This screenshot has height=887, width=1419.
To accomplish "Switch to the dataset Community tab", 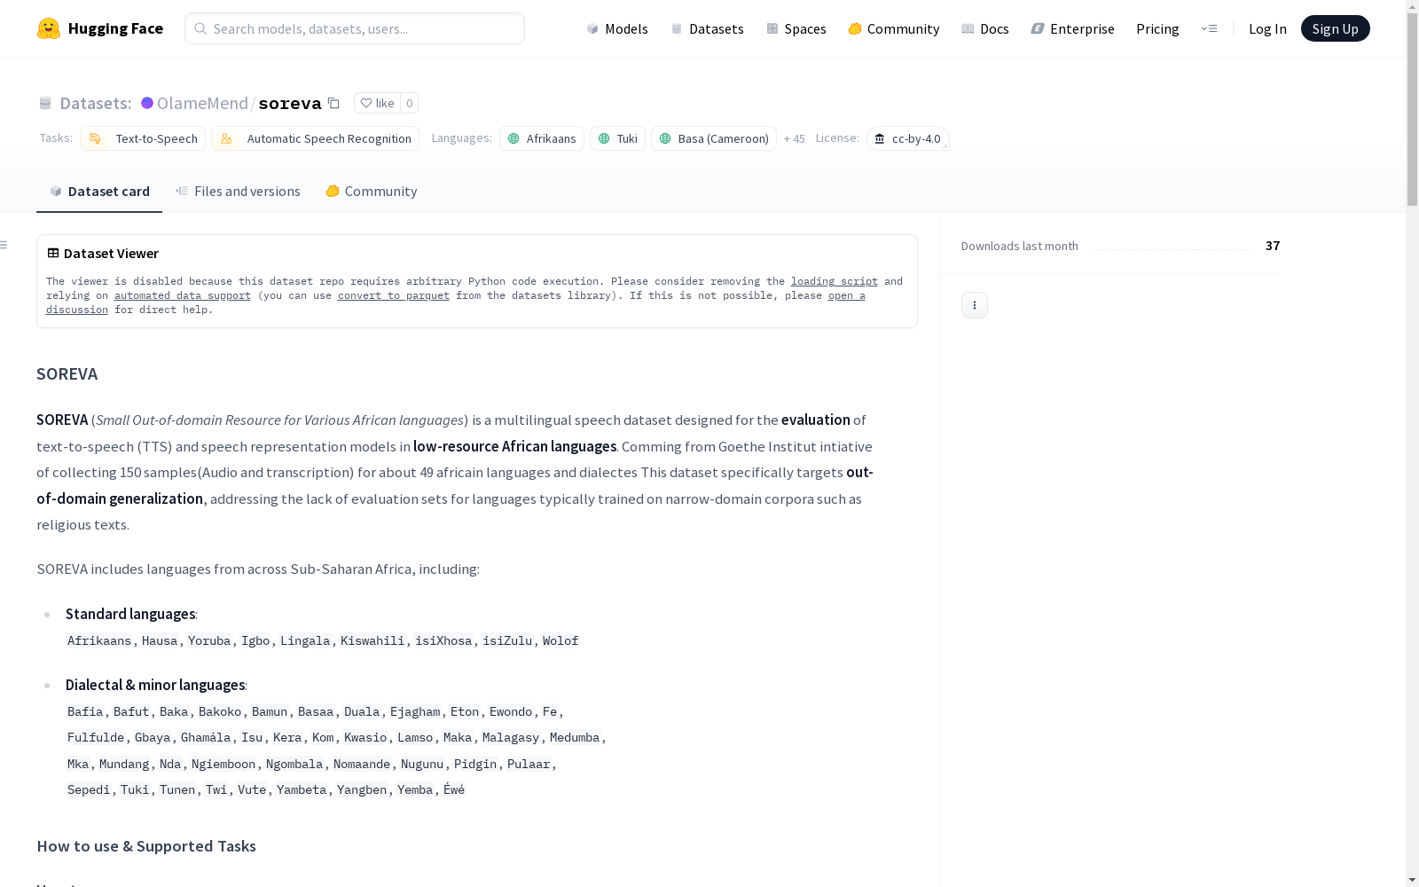I will tap(371, 192).
